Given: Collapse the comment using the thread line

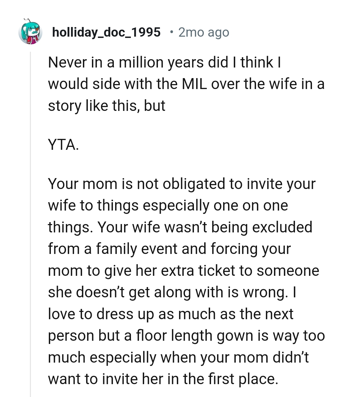Looking at the screenshot, I should coord(31,193).
